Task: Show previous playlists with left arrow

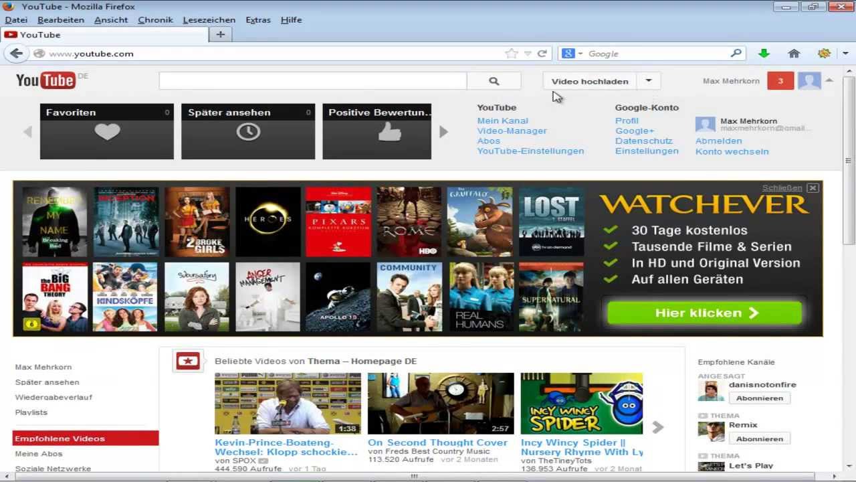Action: (x=27, y=132)
